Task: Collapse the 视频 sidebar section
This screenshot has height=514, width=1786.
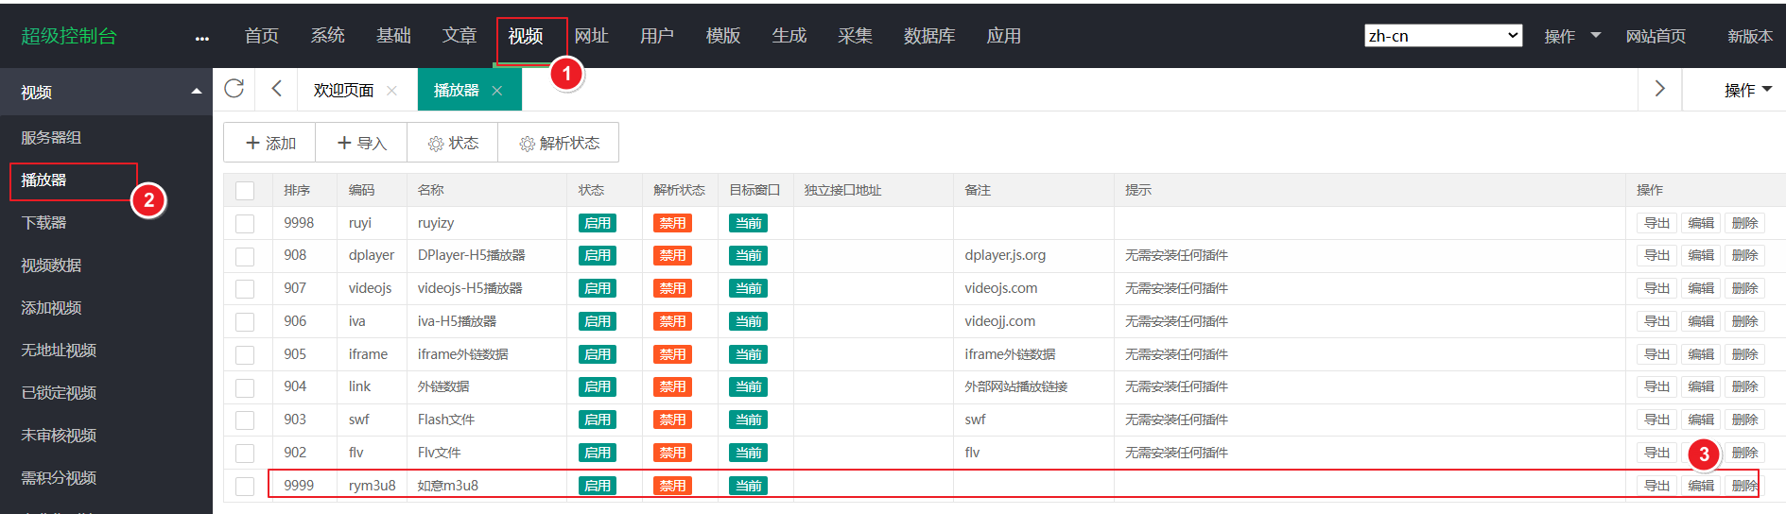Action: 196,92
